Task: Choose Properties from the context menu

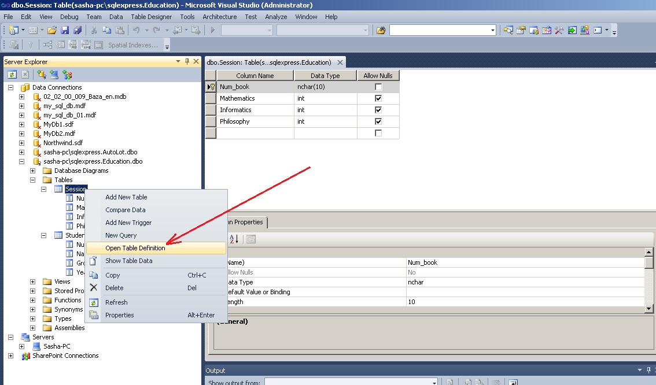Action: point(156,315)
